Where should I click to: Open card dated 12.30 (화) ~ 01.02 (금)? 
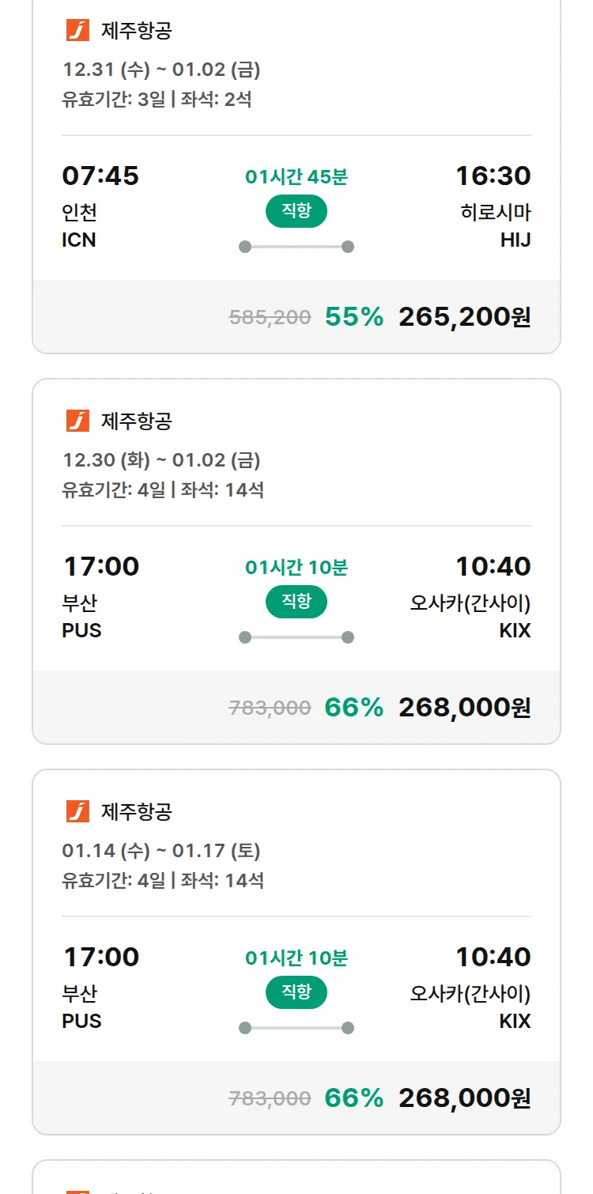tap(161, 460)
